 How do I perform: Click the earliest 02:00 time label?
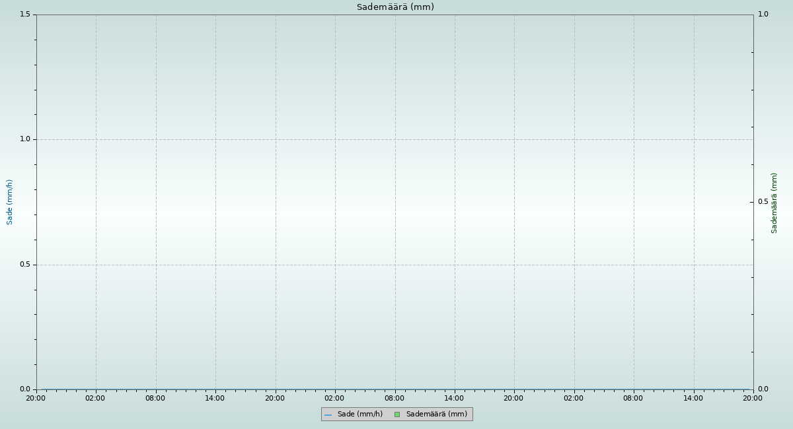coord(95,398)
